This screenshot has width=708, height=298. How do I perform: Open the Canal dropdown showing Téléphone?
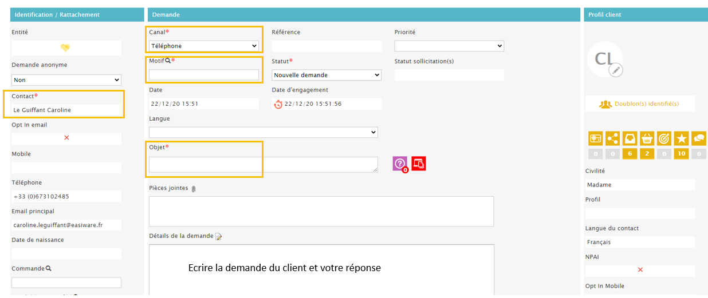pyautogui.click(x=203, y=46)
